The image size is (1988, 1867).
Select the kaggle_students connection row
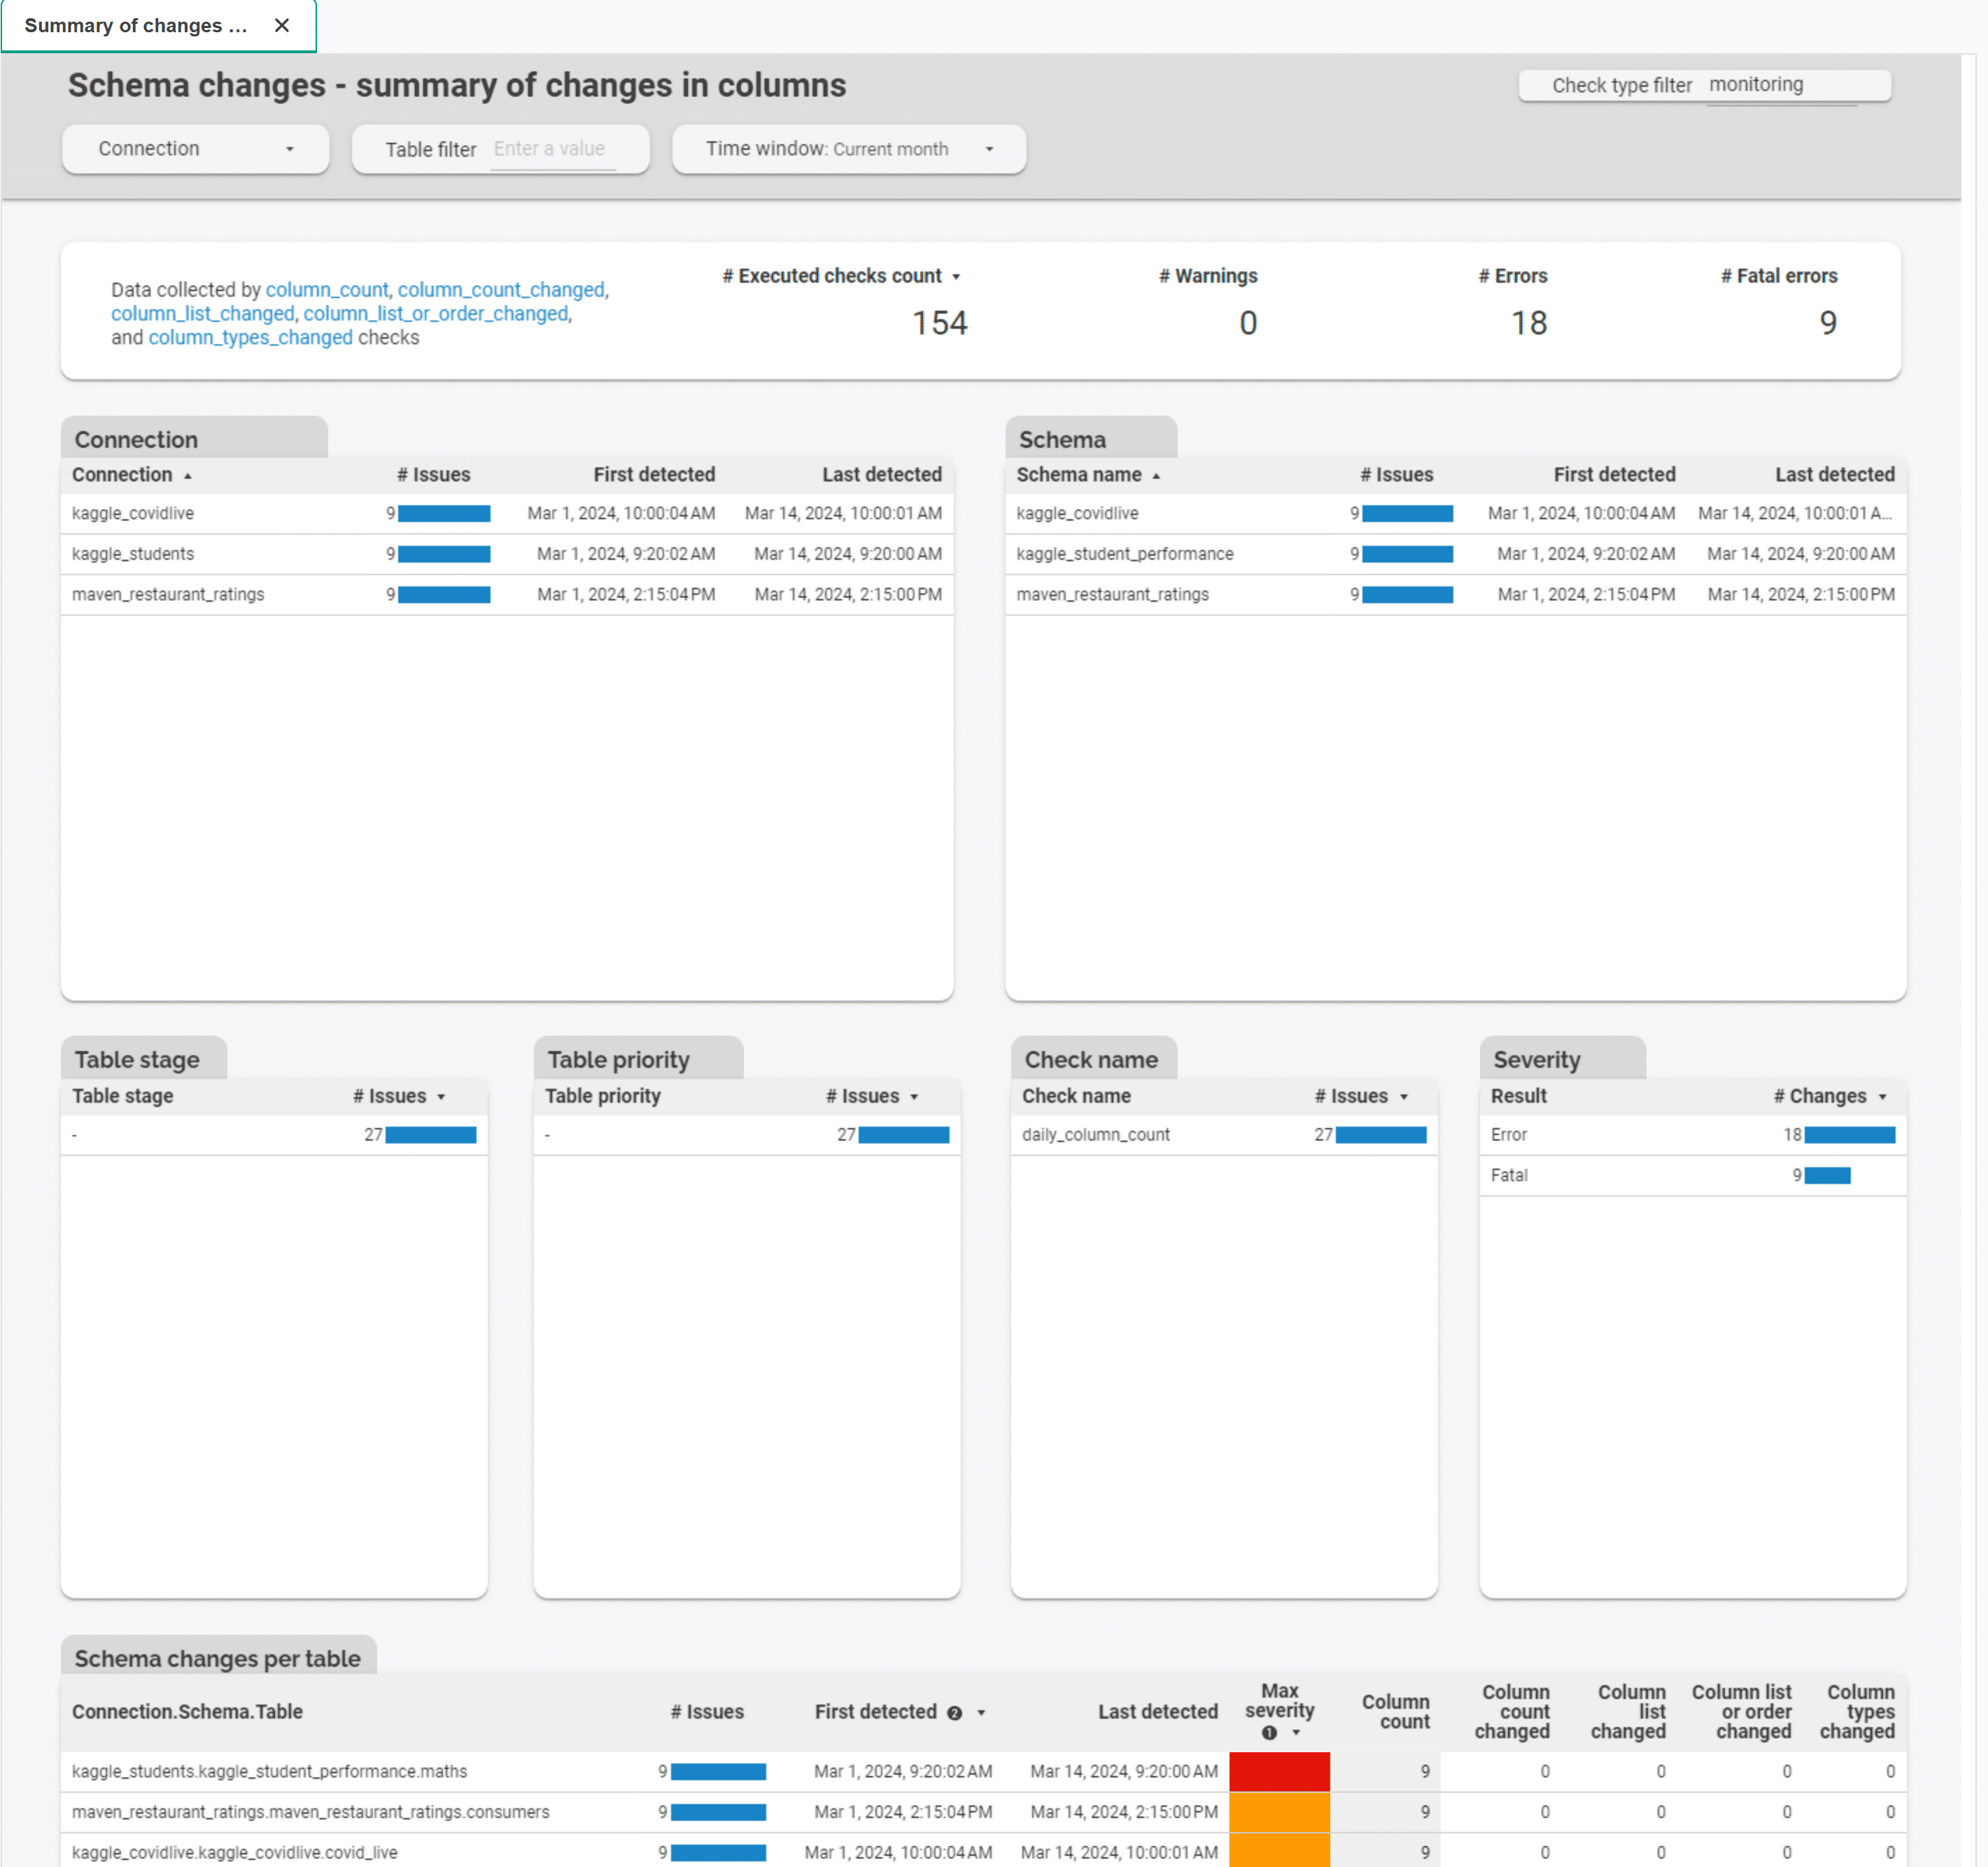[133, 554]
